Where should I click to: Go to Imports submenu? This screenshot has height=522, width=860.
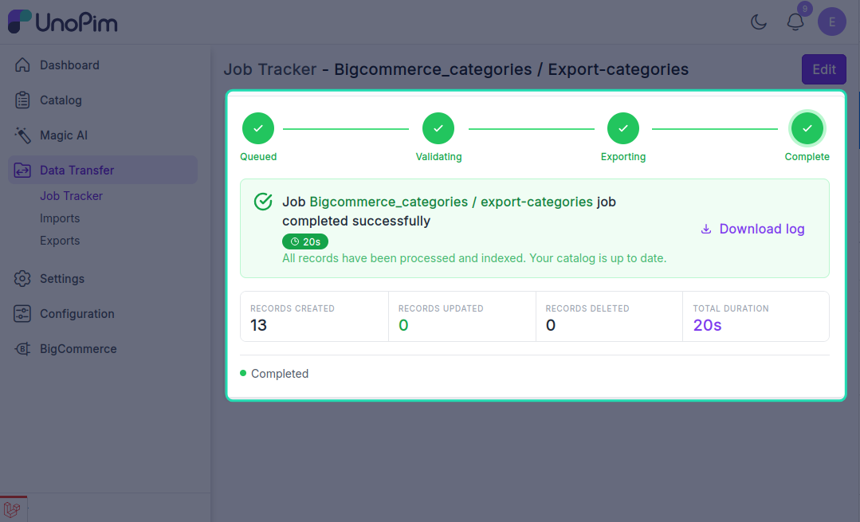pos(60,218)
